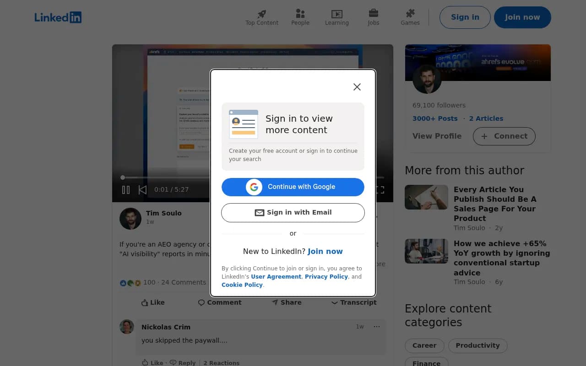Click View Profile in the sidebar
586x366 pixels.
(x=437, y=136)
